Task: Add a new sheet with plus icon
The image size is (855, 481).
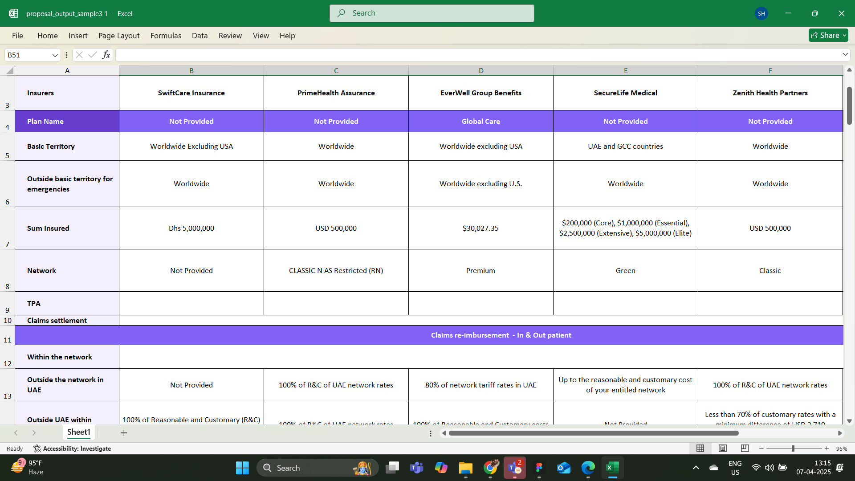Action: pos(124,433)
